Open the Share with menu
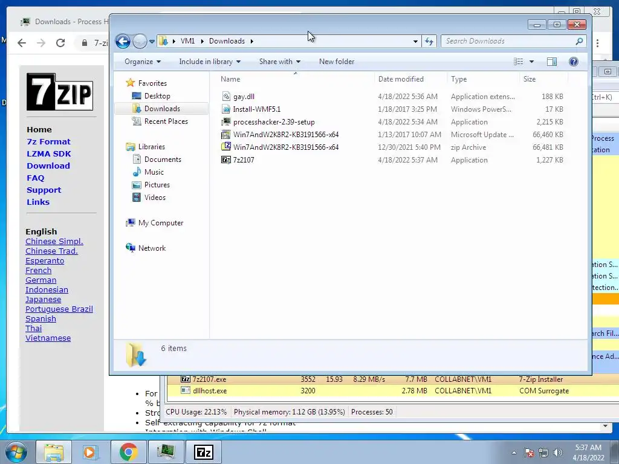 click(279, 62)
